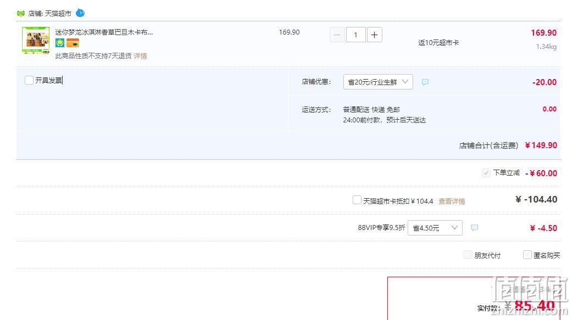This screenshot has height=320, width=573.
Task: Click the unit price 169.90
Action: [289, 32]
